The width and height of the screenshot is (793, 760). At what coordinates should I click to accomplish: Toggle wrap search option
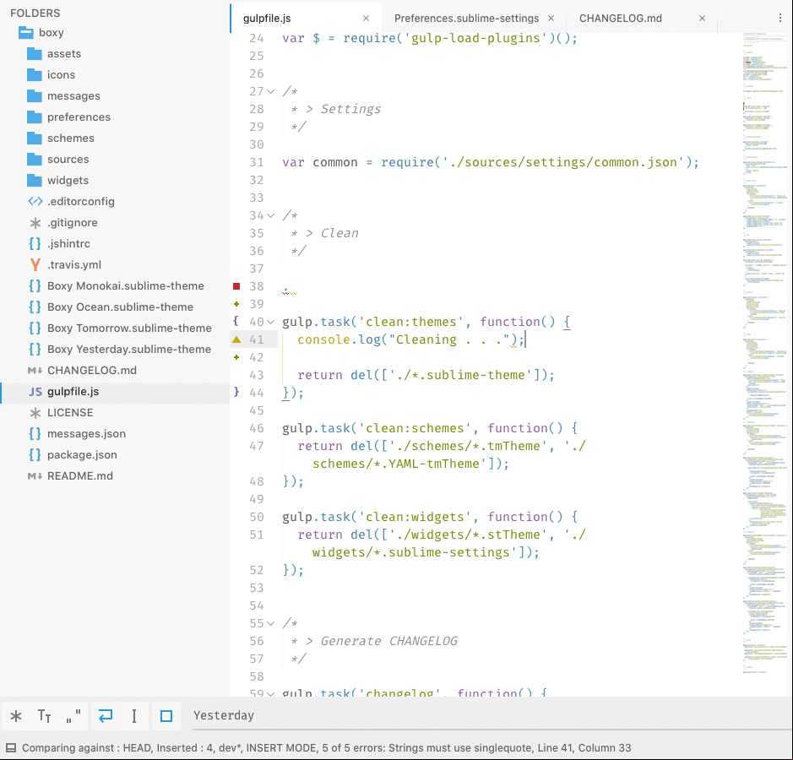tap(106, 716)
